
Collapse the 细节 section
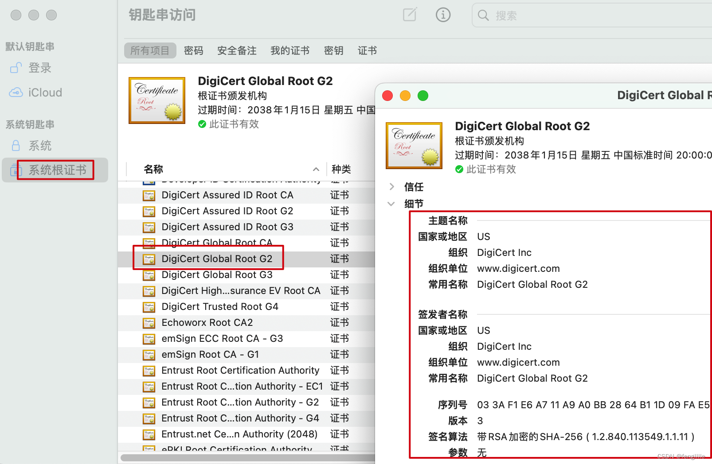point(392,204)
